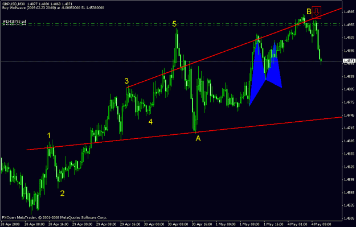Click the 28 Apr 2009 time axis label
This screenshot has width=356, height=227.
click(x=10, y=224)
